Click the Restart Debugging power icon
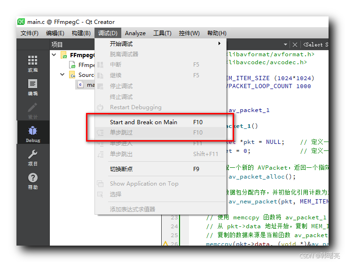The width and height of the screenshot is (345, 262). pyautogui.click(x=100, y=107)
